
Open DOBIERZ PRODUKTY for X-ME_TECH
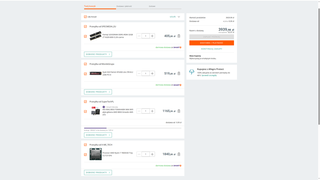(x=98, y=172)
